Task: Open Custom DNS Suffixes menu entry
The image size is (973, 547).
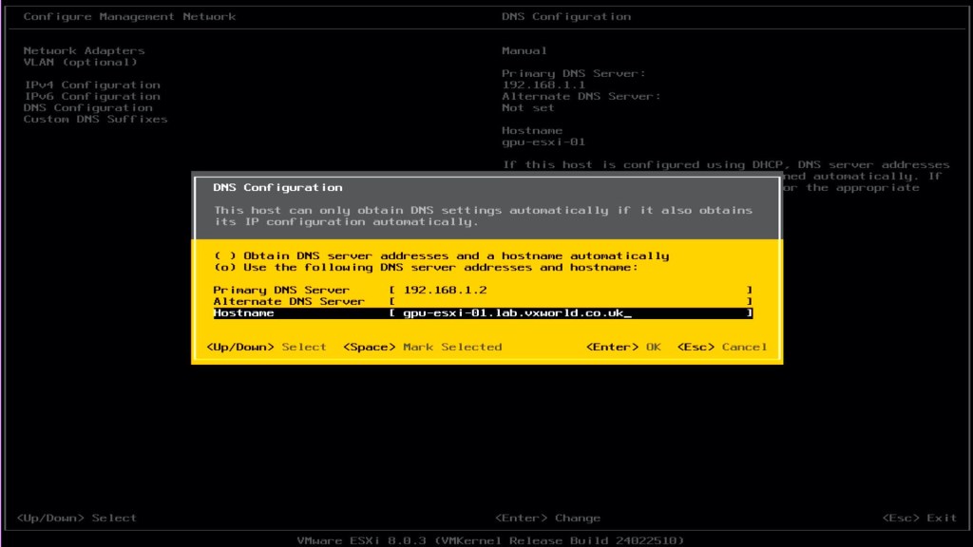Action: pyautogui.click(x=95, y=119)
